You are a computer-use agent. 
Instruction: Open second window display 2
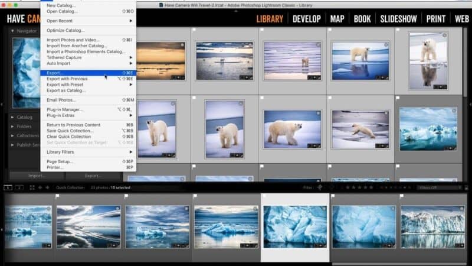(x=19, y=187)
